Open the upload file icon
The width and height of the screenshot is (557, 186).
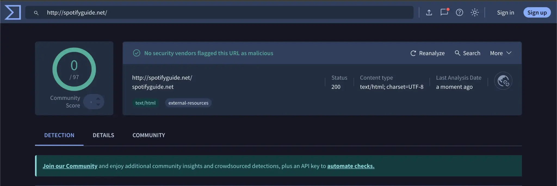tap(429, 12)
